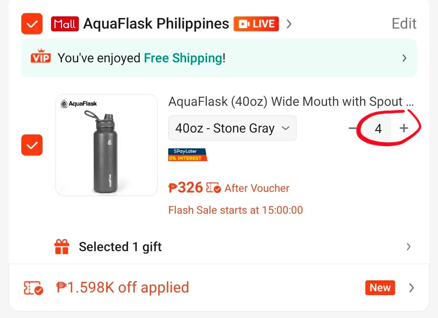Click the voucher icon beside ₱326

tap(214, 188)
